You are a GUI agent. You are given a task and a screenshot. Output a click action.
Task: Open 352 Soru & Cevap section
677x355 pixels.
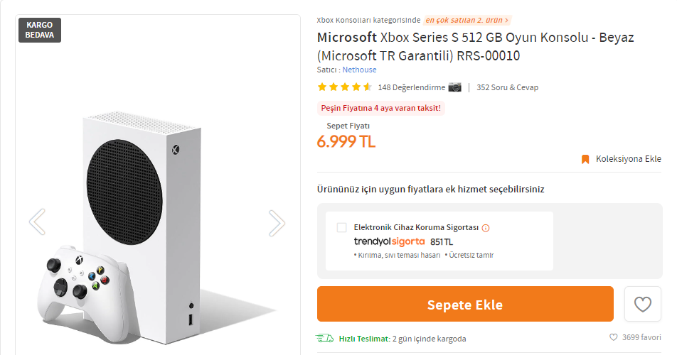[507, 87]
